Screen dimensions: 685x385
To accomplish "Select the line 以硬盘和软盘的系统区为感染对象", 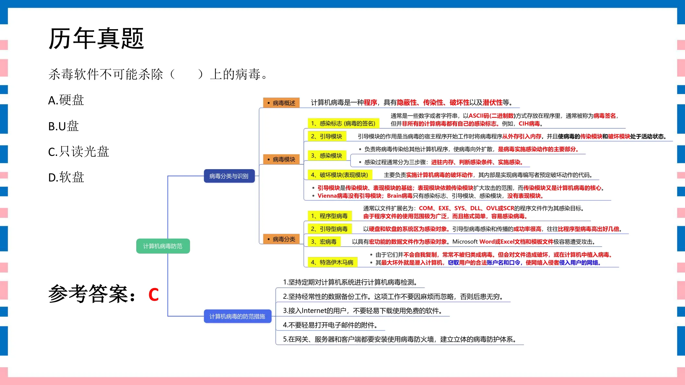I will pos(493,229).
